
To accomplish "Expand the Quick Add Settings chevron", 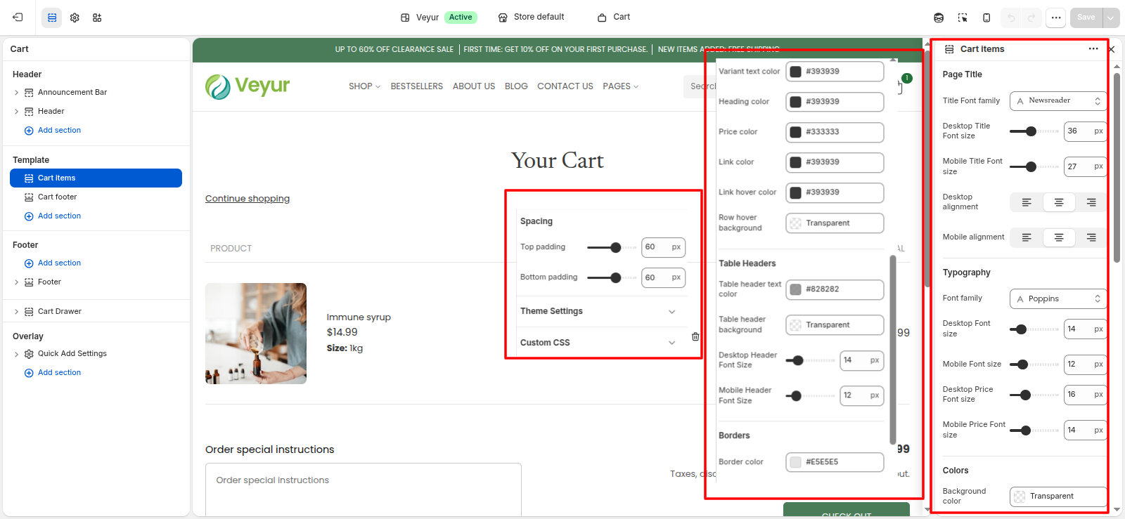I will [16, 354].
